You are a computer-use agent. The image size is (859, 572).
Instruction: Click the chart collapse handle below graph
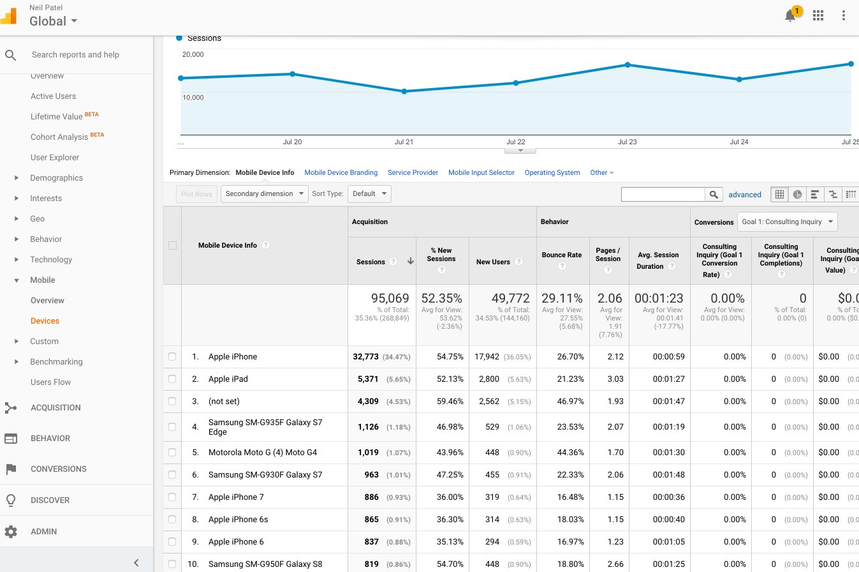pos(520,151)
